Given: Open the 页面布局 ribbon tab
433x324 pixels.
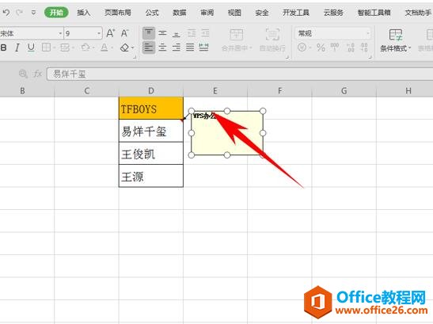Looking at the screenshot, I should (x=118, y=13).
